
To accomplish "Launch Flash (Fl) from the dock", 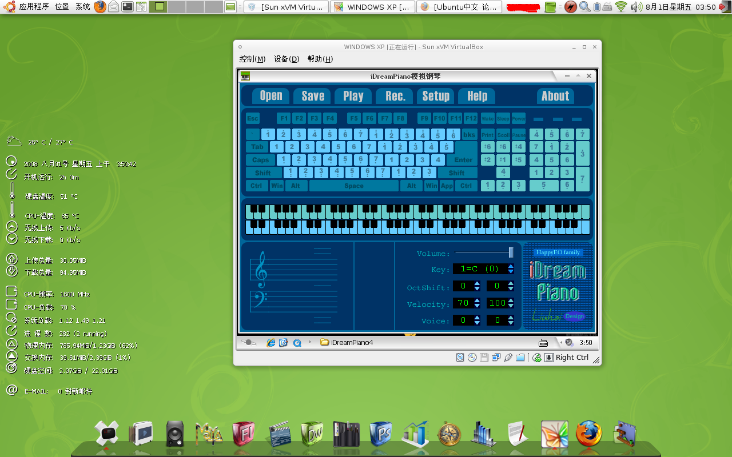I will 244,434.
